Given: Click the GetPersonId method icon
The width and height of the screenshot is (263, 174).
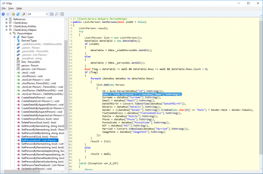Looking at the screenshot, I should pos(18,137).
